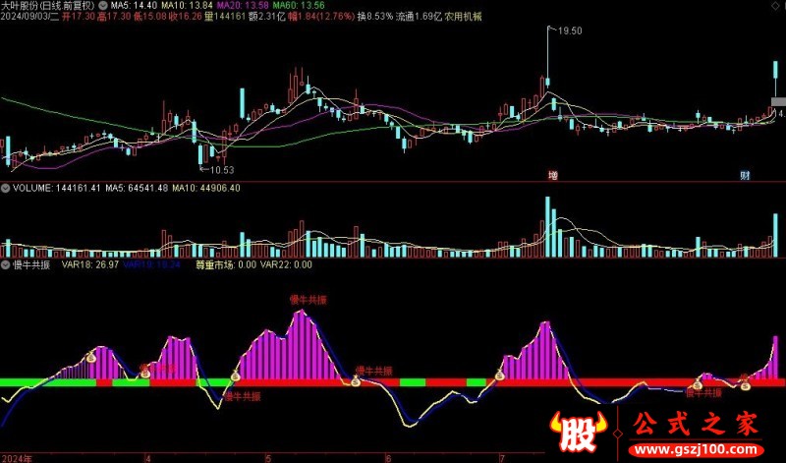Click the 19.50 peak price label
This screenshot has height=463, width=786.
point(570,31)
